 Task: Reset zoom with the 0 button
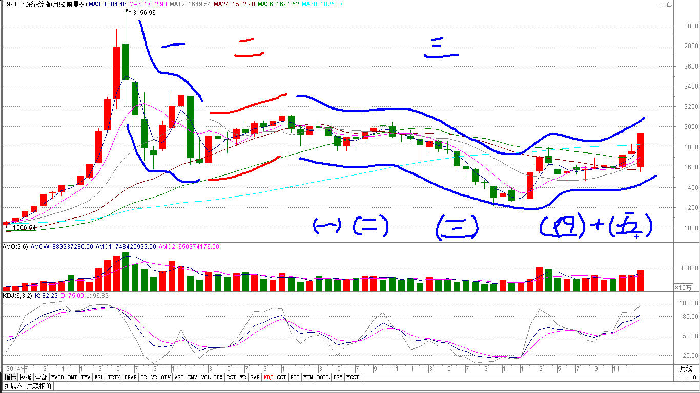coord(694,377)
